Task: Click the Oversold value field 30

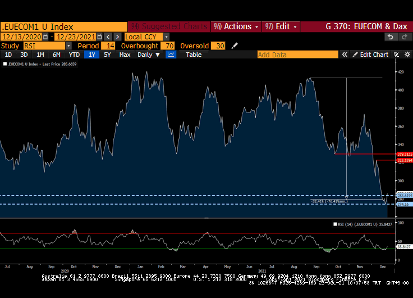Action: [x=218, y=46]
